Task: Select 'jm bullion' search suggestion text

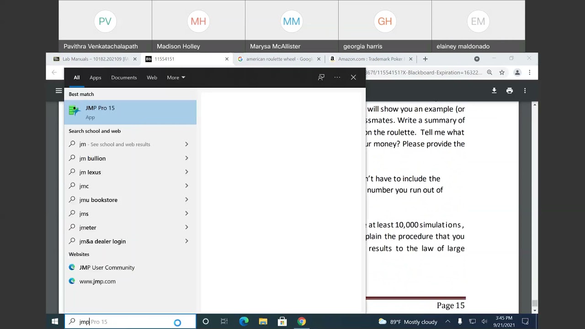Action: tap(92, 158)
